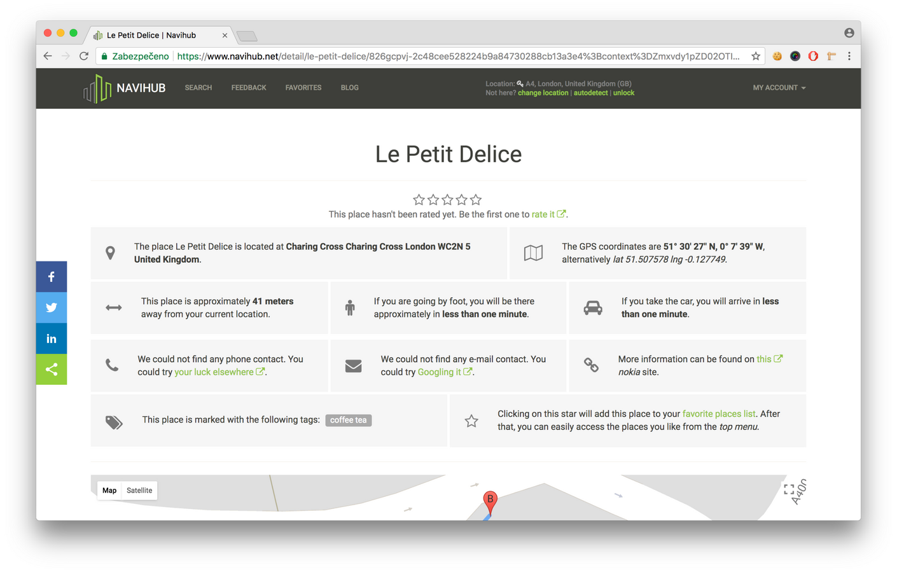Click the Navihub logo
This screenshot has height=572, width=897.
tap(125, 88)
